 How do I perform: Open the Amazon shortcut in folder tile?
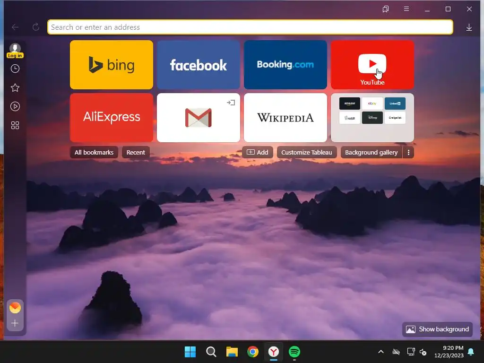[349, 104]
